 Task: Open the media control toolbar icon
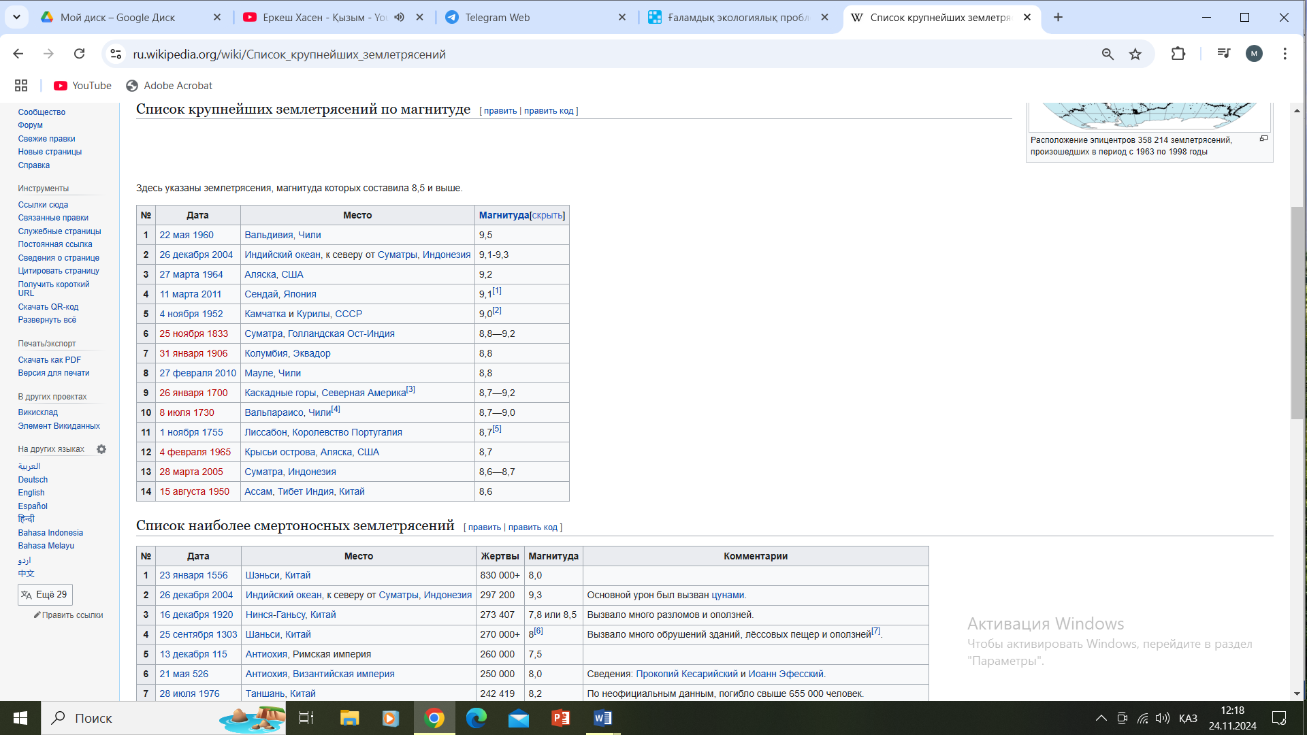pyautogui.click(x=1223, y=54)
